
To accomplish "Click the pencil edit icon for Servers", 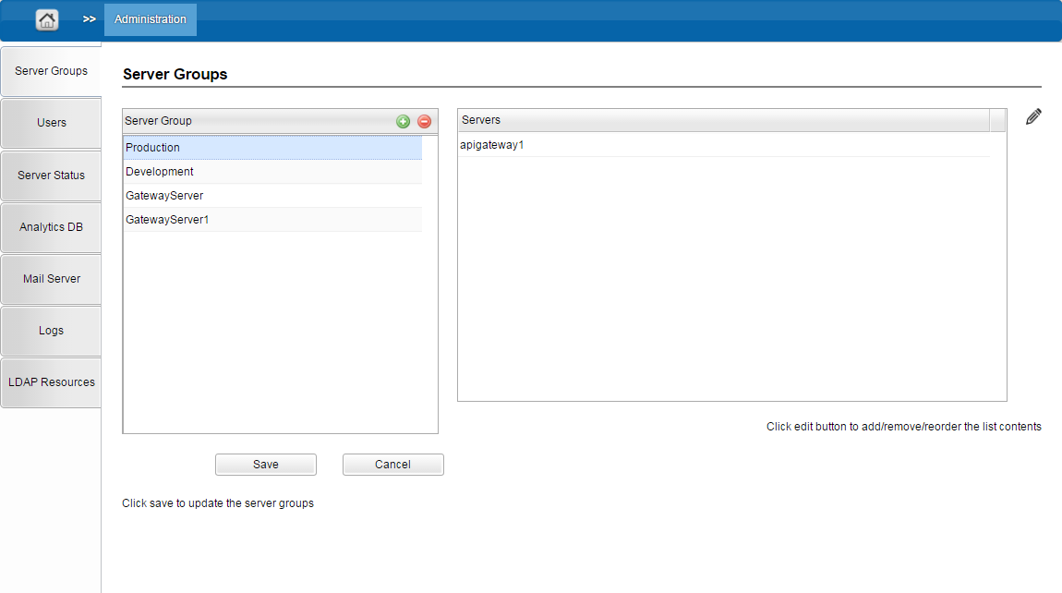I will pos(1033,117).
